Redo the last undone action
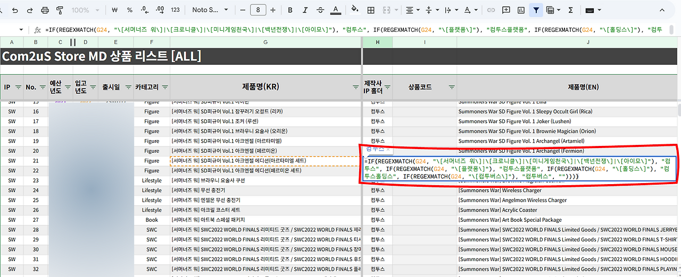The image size is (681, 277). click(x=29, y=10)
